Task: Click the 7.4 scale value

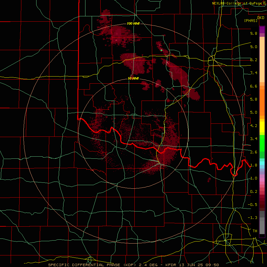Action: 254,73
